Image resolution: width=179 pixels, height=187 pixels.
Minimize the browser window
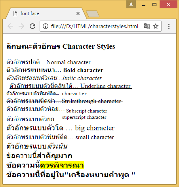click(144, 4)
